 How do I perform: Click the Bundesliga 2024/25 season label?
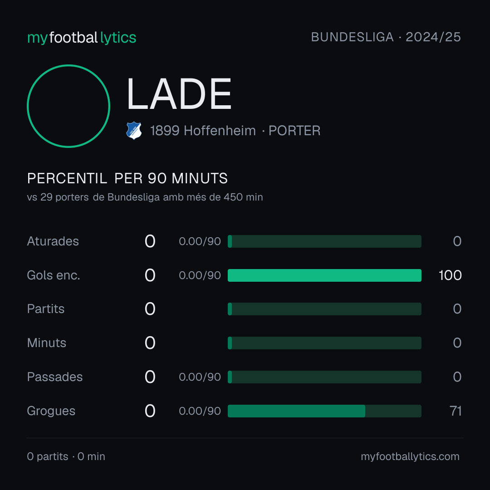click(386, 37)
